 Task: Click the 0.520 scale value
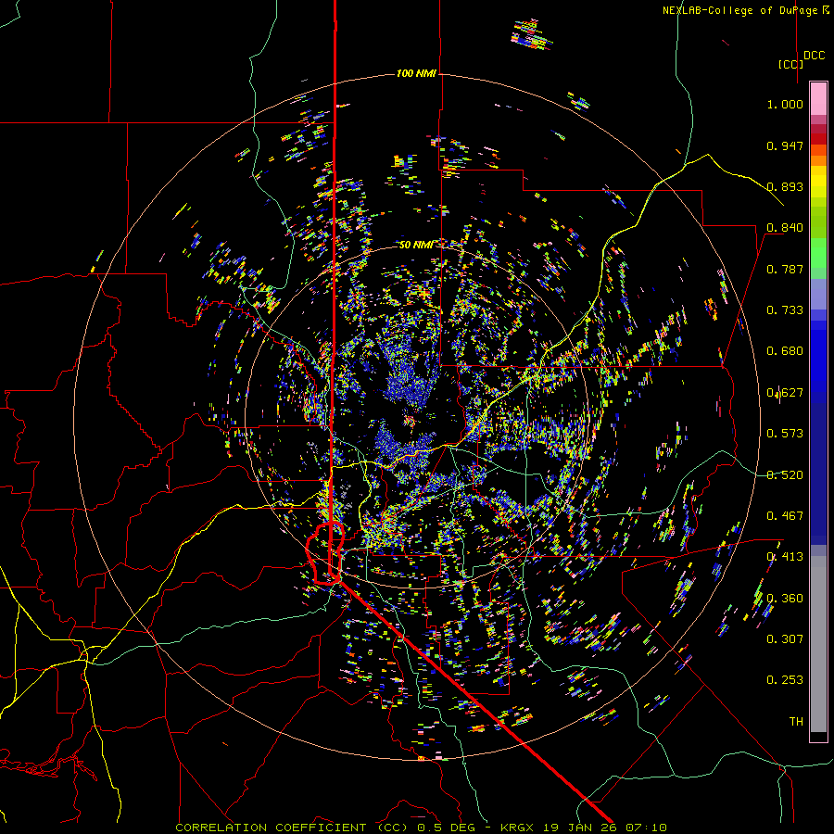coord(785,475)
